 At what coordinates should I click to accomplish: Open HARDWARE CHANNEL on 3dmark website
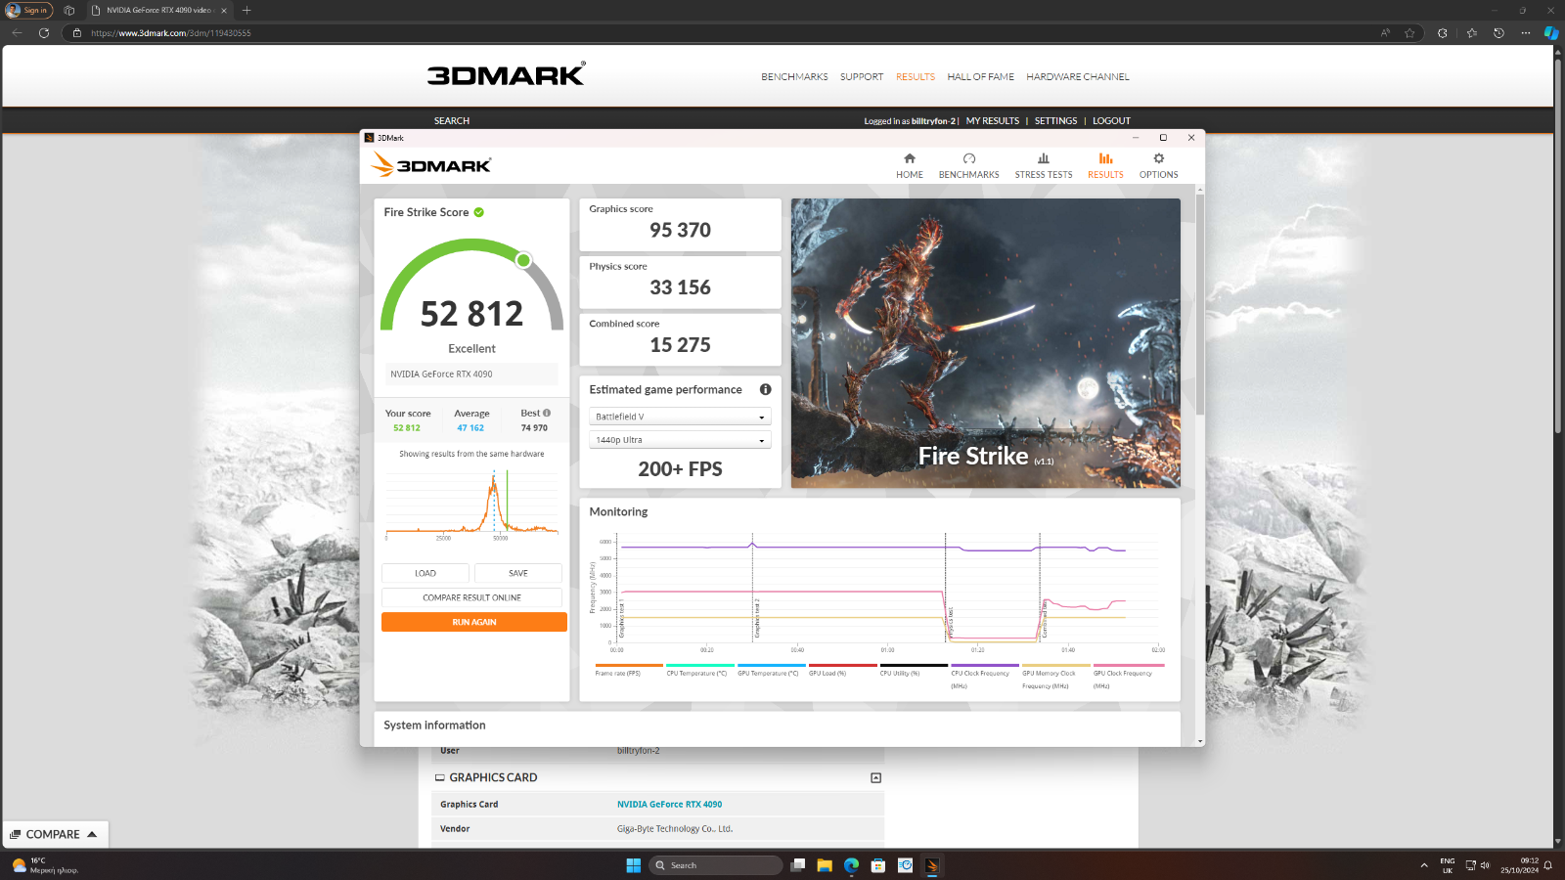tap(1078, 76)
